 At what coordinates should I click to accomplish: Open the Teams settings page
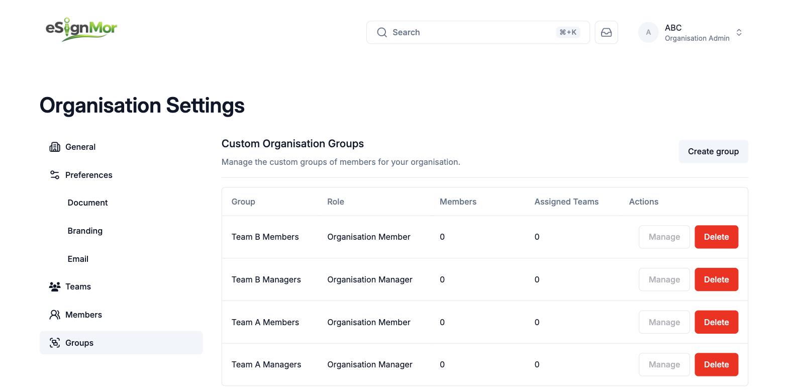point(121,286)
